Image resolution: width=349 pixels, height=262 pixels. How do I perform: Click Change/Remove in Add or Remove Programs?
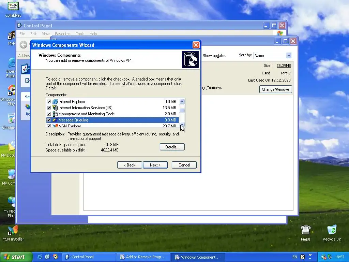(275, 89)
